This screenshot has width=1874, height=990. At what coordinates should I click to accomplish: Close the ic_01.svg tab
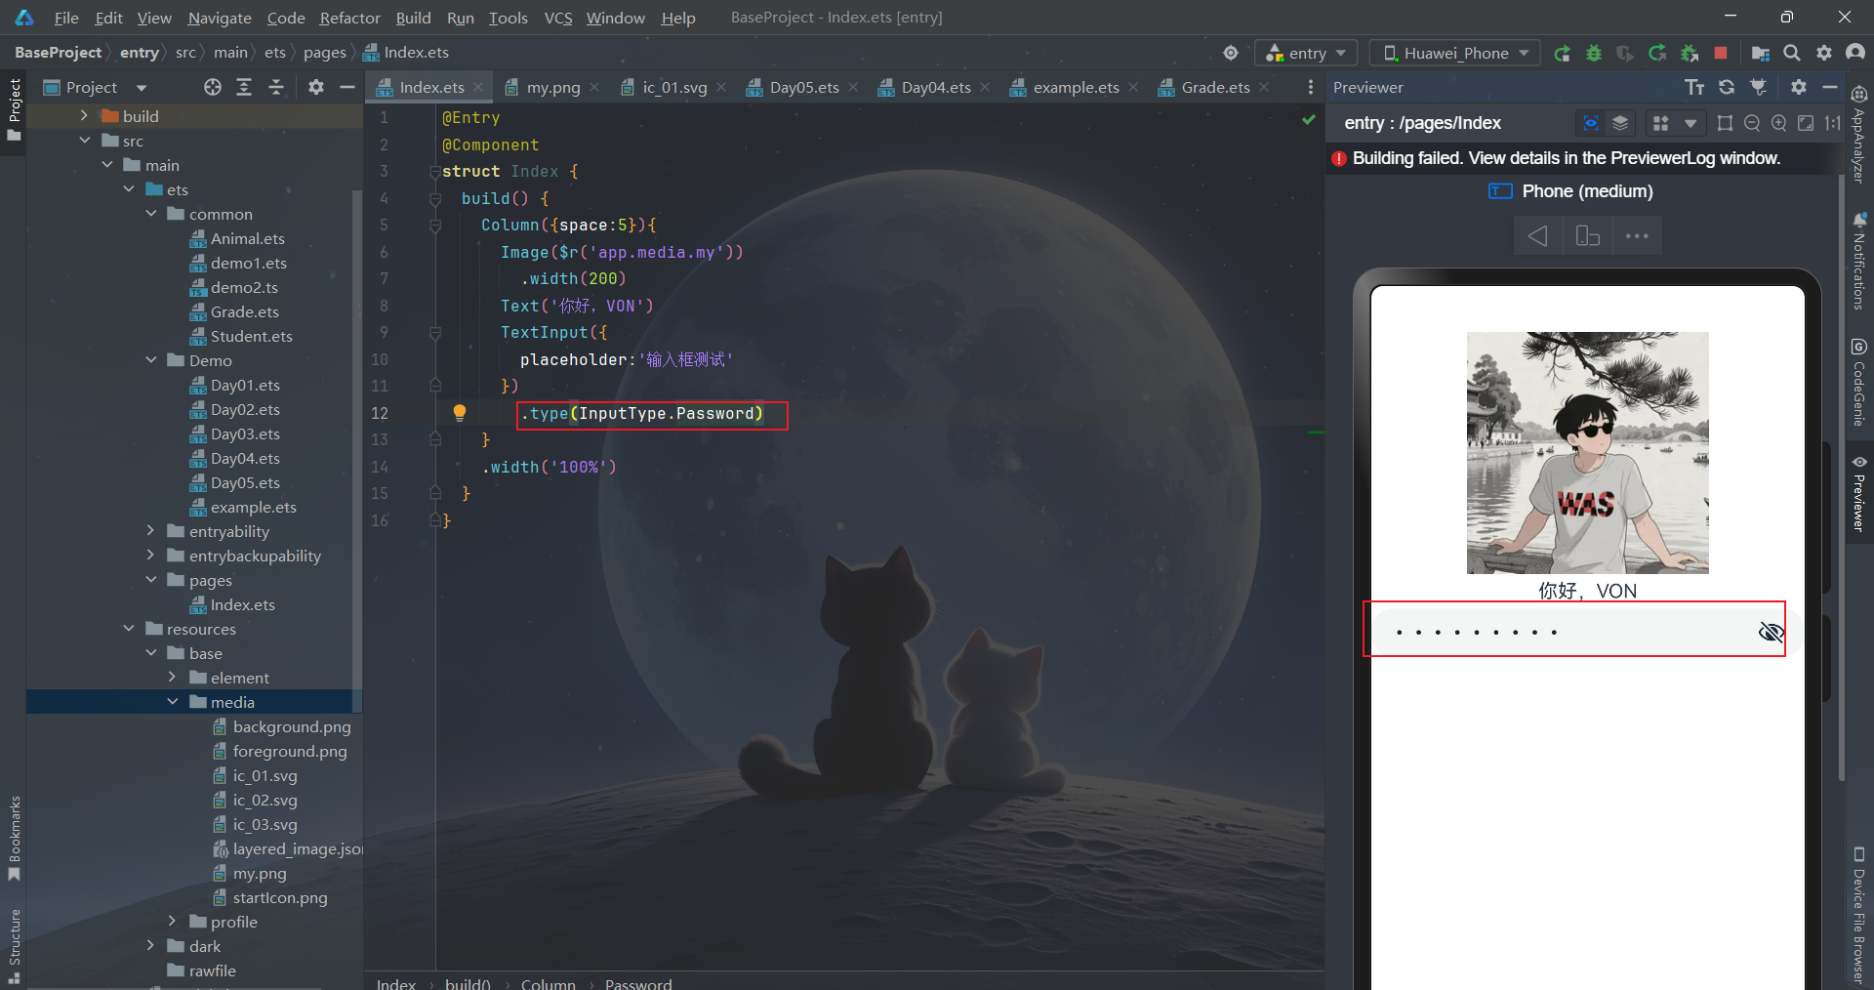[x=721, y=87]
